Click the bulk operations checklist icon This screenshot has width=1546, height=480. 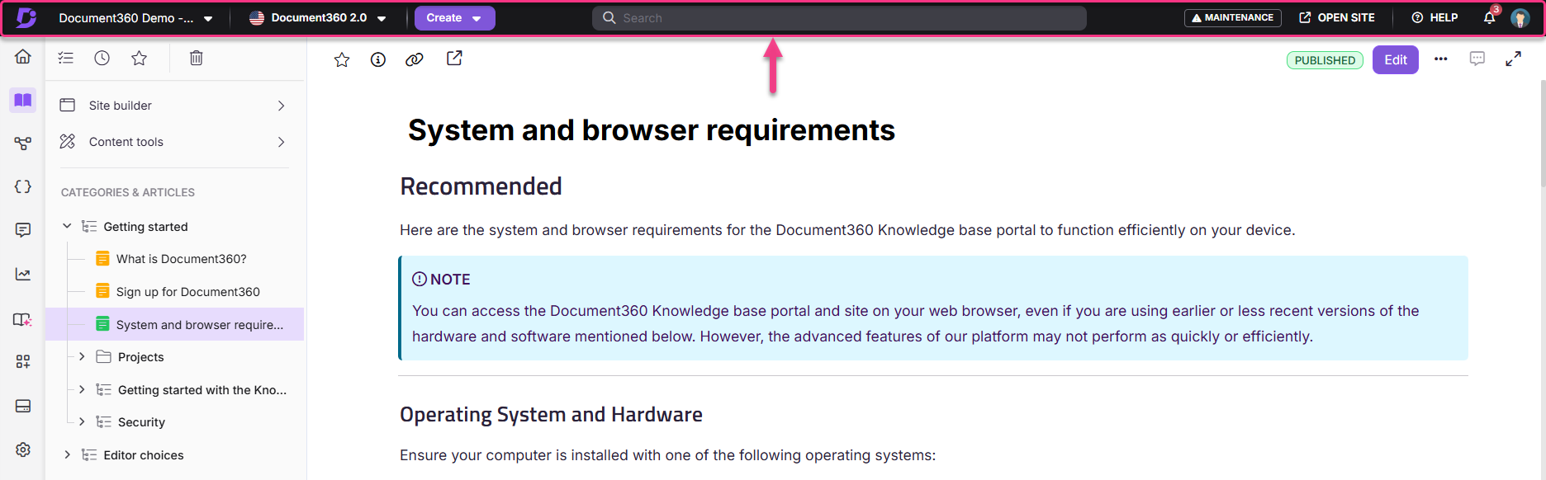click(65, 58)
